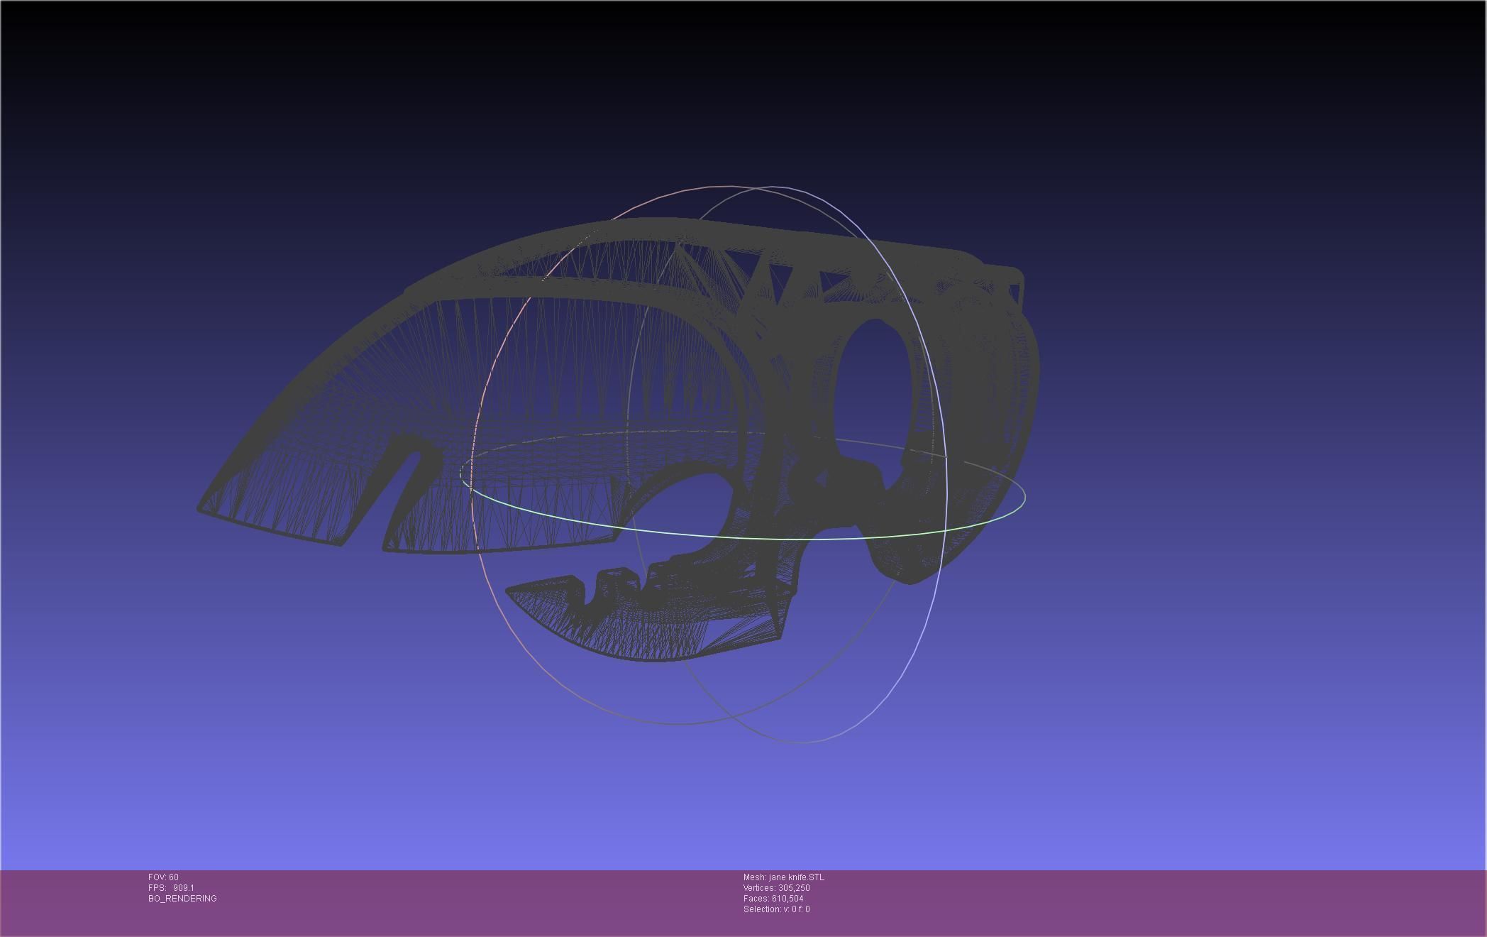Click the FPS counter text
This screenshot has height=937, width=1487.
pyautogui.click(x=171, y=888)
